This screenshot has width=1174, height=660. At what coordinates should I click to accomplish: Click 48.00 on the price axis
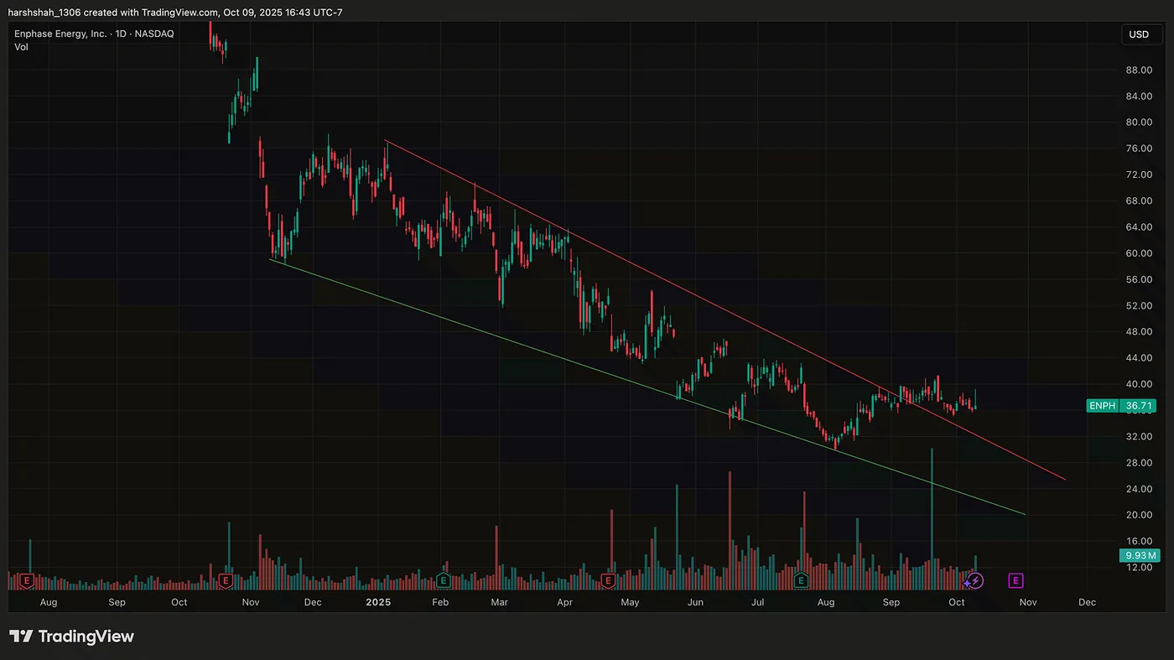1139,331
